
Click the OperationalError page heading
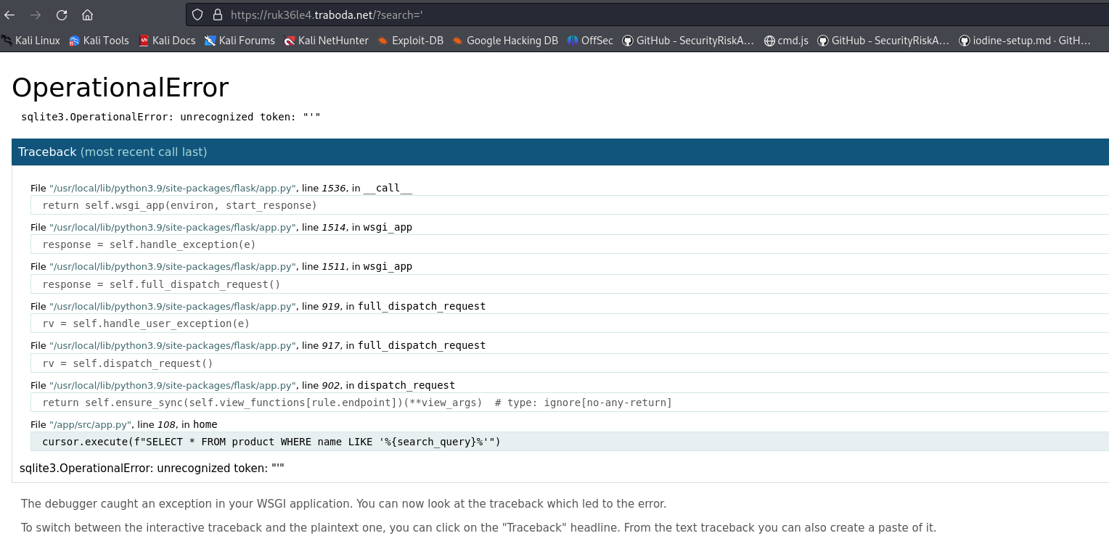120,88
